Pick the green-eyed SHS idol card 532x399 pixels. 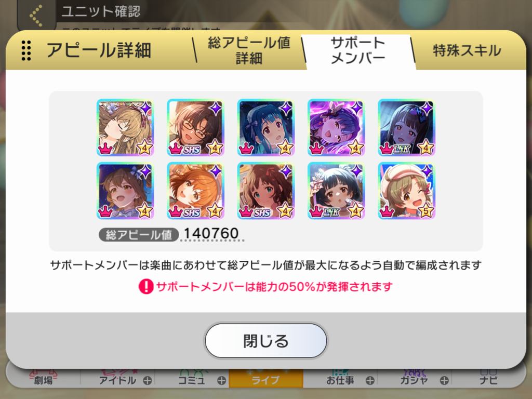click(265, 190)
